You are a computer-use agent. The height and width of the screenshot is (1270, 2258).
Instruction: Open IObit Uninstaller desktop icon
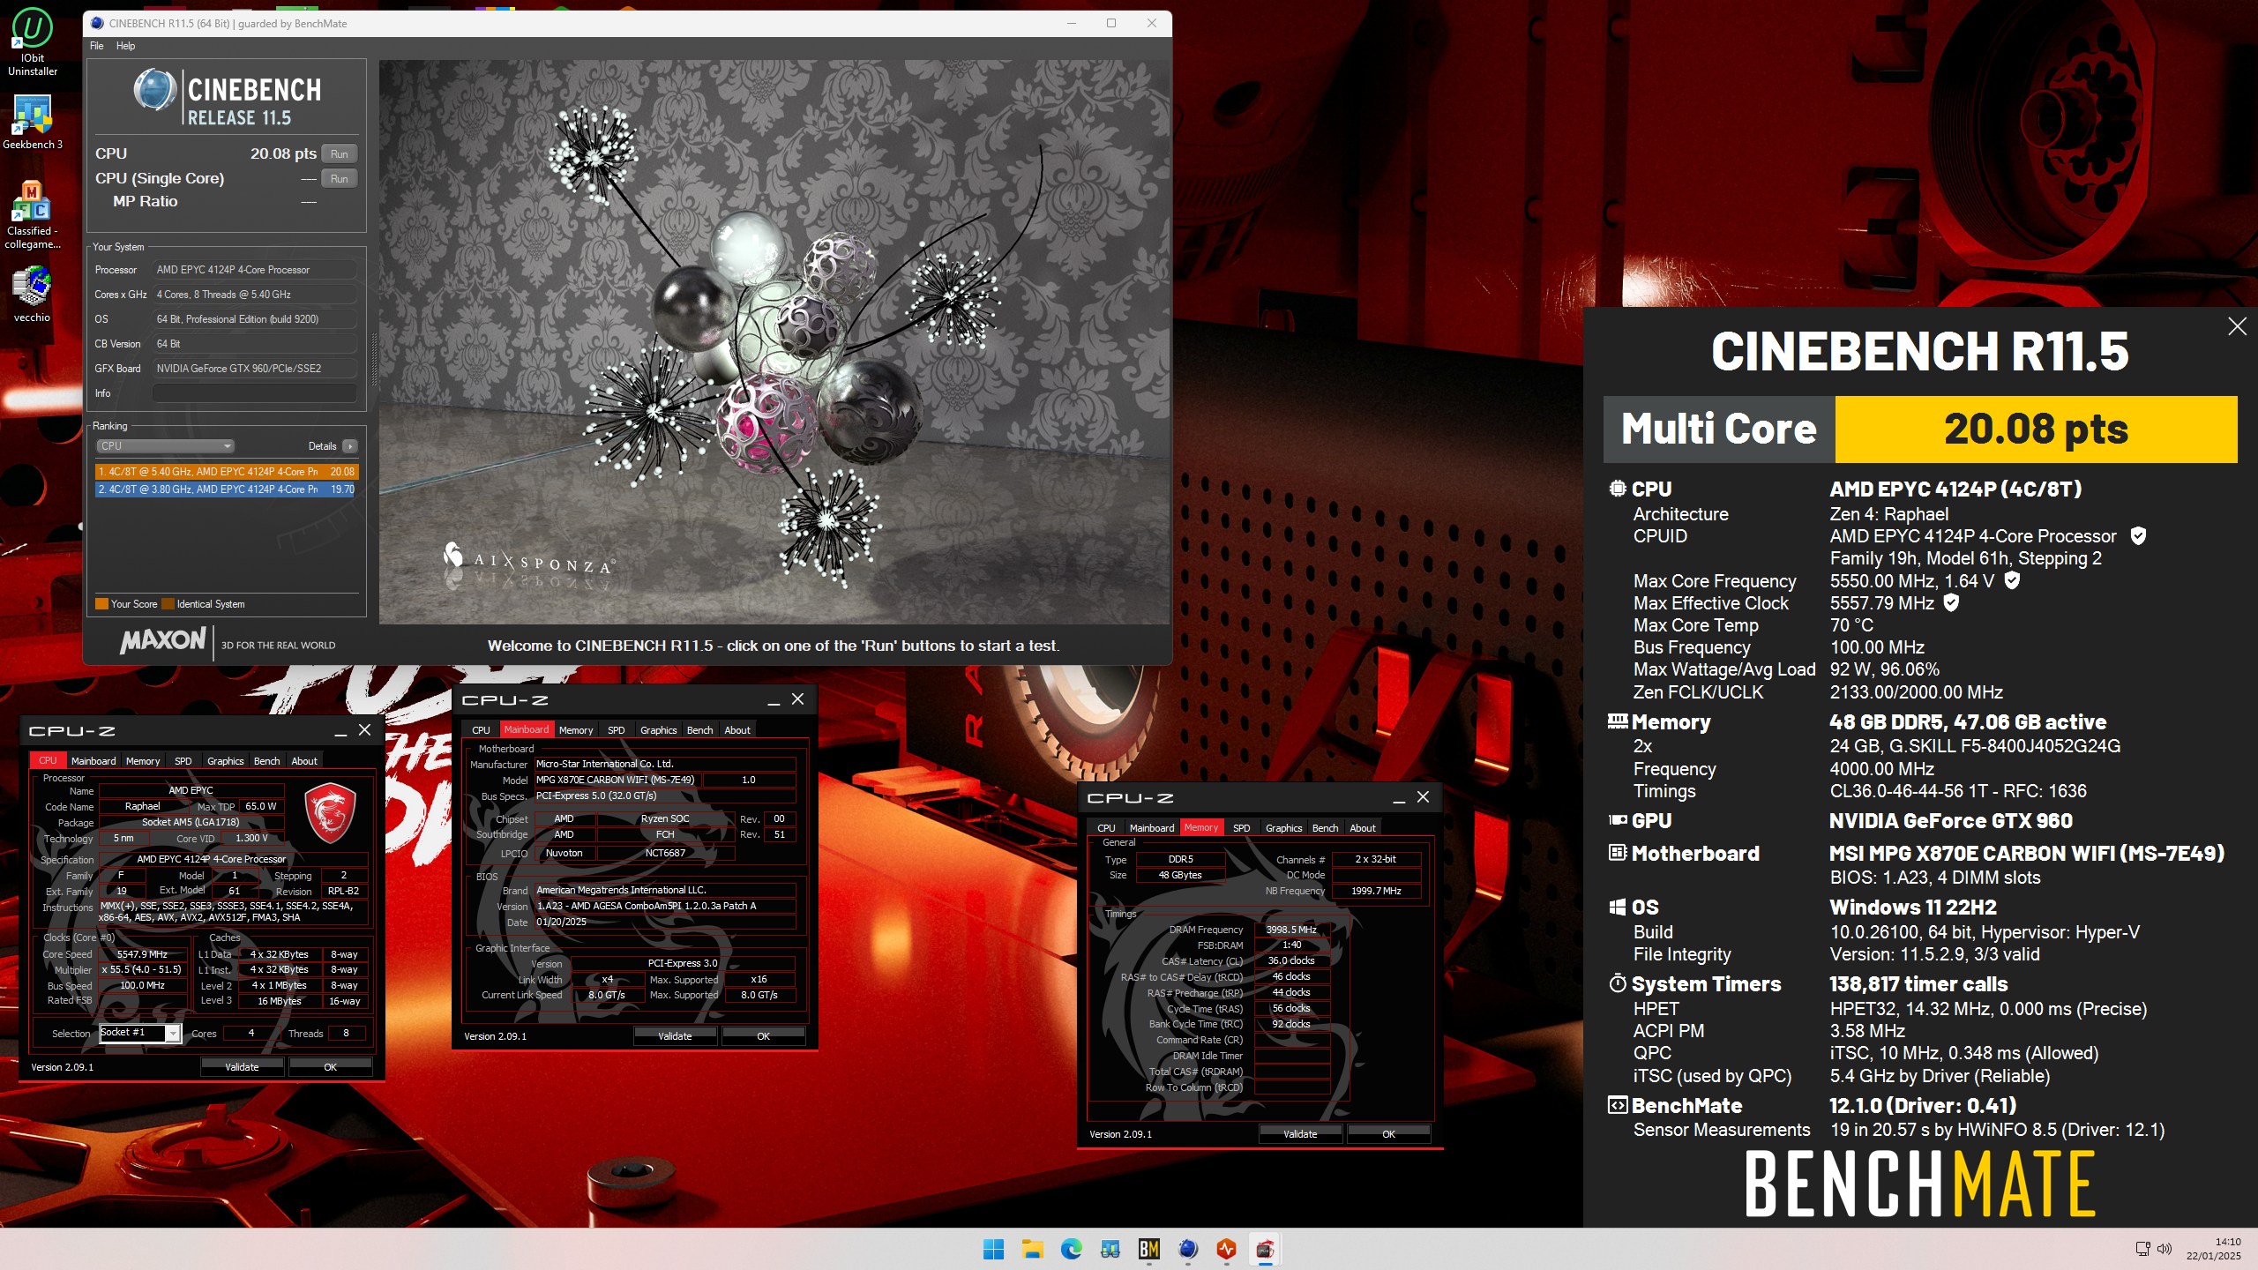click(33, 41)
